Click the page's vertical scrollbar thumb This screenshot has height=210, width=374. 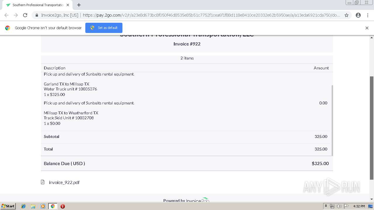pos(372,127)
